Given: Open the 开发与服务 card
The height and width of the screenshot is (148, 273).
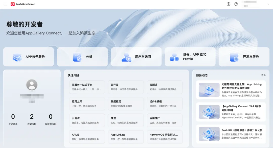Looking at the screenshot, I should pyautogui.click(x=244, y=57).
